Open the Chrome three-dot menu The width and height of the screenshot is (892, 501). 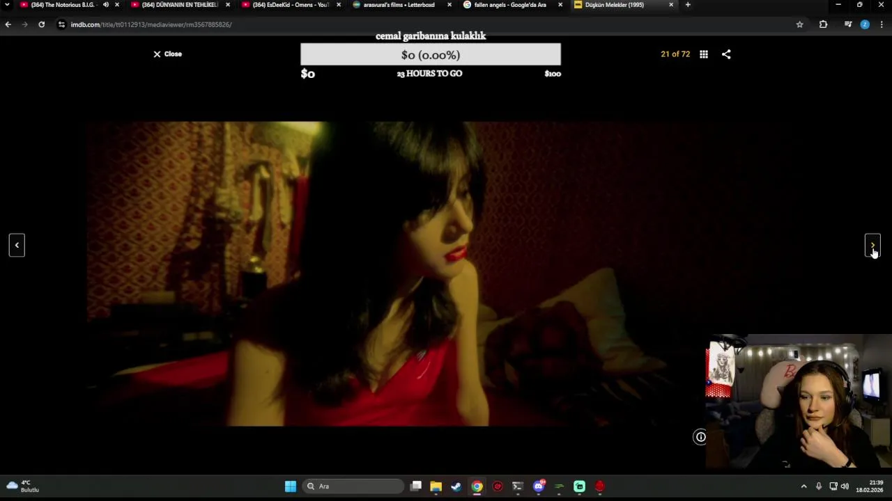(x=882, y=24)
